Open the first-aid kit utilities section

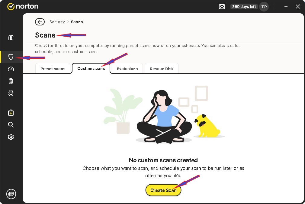pos(11,113)
